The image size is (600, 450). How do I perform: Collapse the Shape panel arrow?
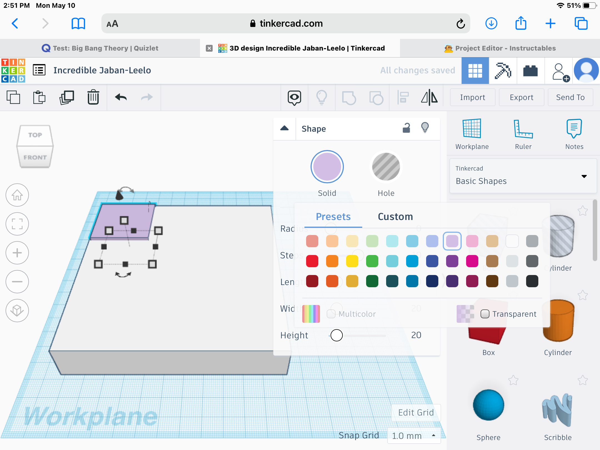click(284, 128)
